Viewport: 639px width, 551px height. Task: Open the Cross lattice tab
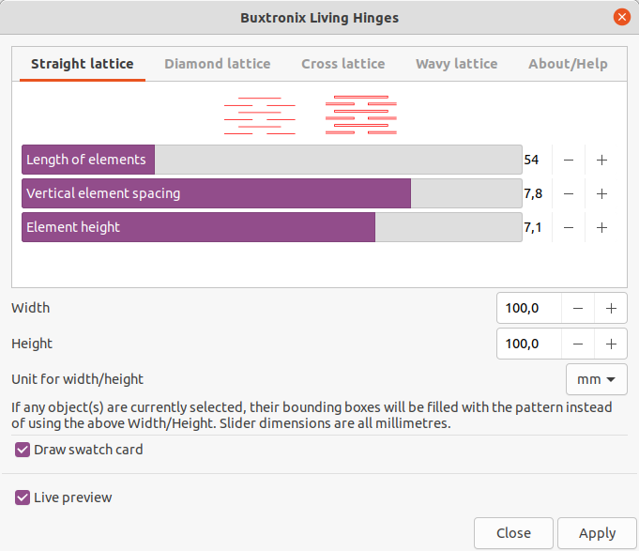343,64
